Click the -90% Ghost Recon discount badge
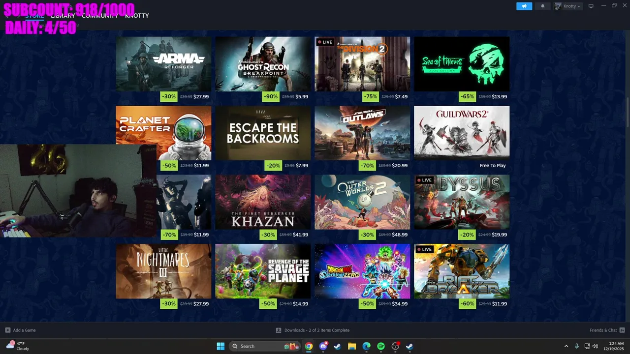Screen dimensions: 630x354 [x=271, y=97]
